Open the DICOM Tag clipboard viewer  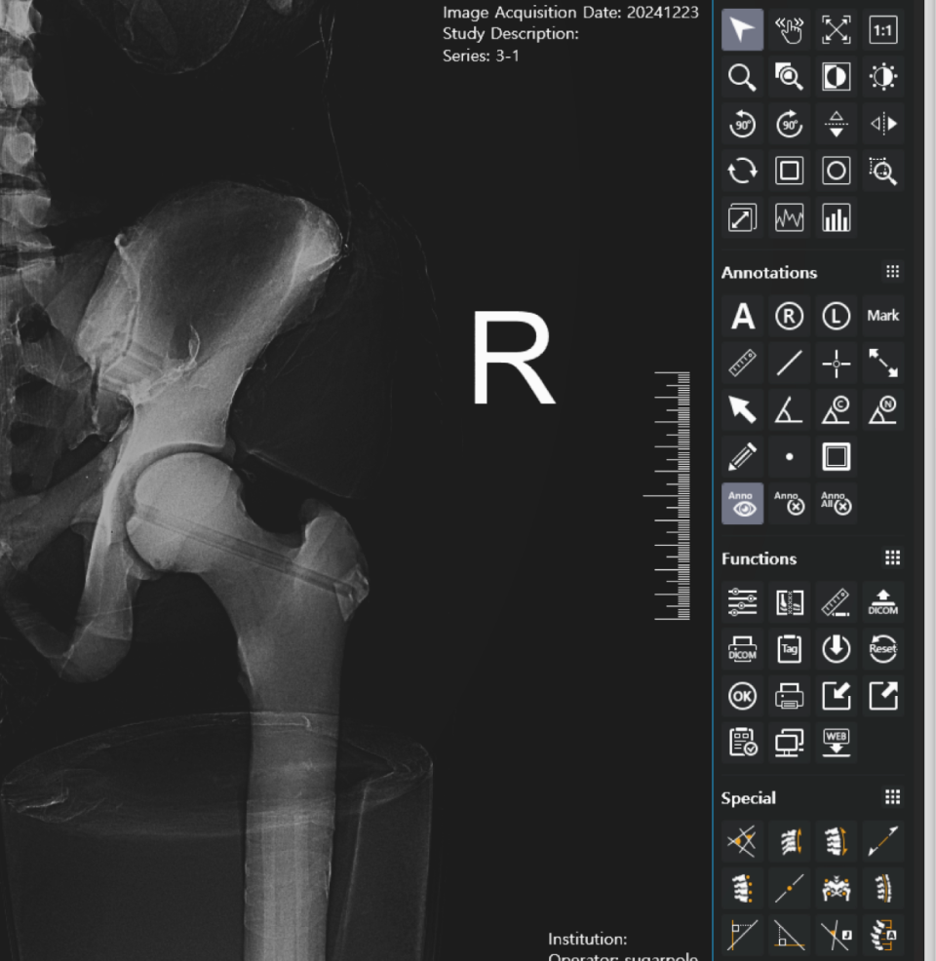point(790,649)
